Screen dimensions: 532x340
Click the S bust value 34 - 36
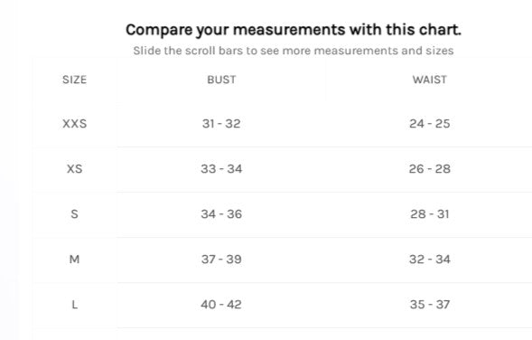coord(221,214)
